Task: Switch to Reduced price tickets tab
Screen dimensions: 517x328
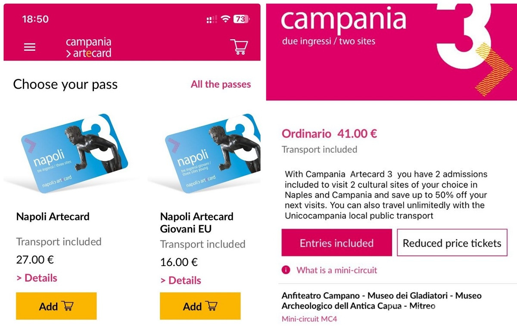Action: pos(452,243)
